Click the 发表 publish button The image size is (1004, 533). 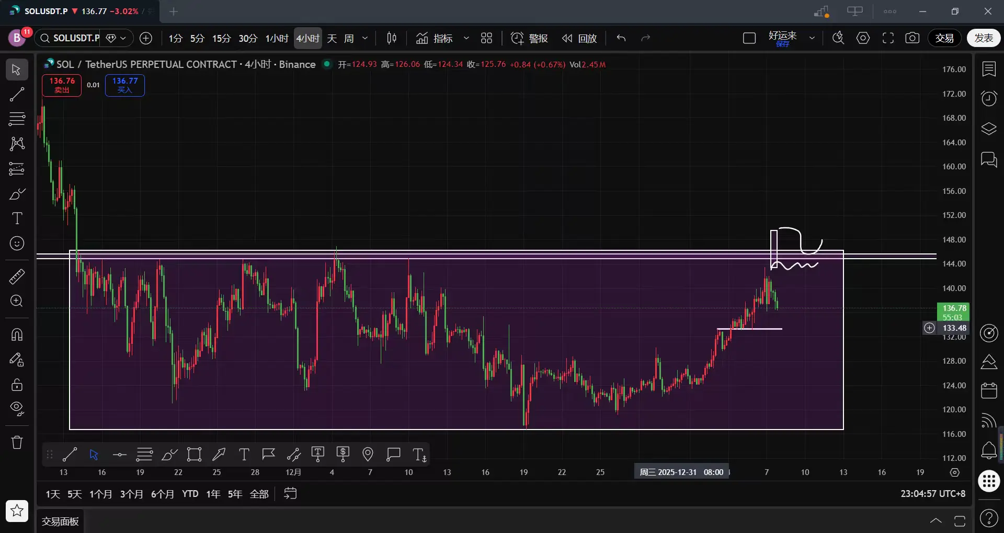click(x=984, y=38)
